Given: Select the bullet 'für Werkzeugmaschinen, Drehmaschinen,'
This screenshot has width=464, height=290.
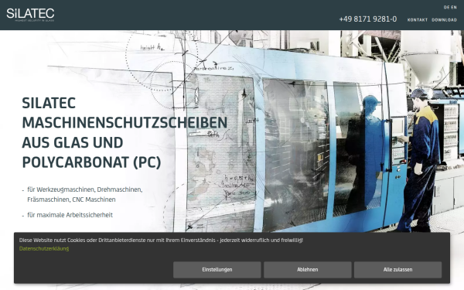Looking at the screenshot, I should click(x=85, y=189).
